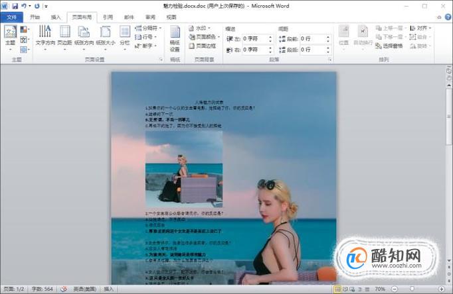Open Page Setup dialog launcher
The height and width of the screenshot is (294, 453).
(161, 60)
